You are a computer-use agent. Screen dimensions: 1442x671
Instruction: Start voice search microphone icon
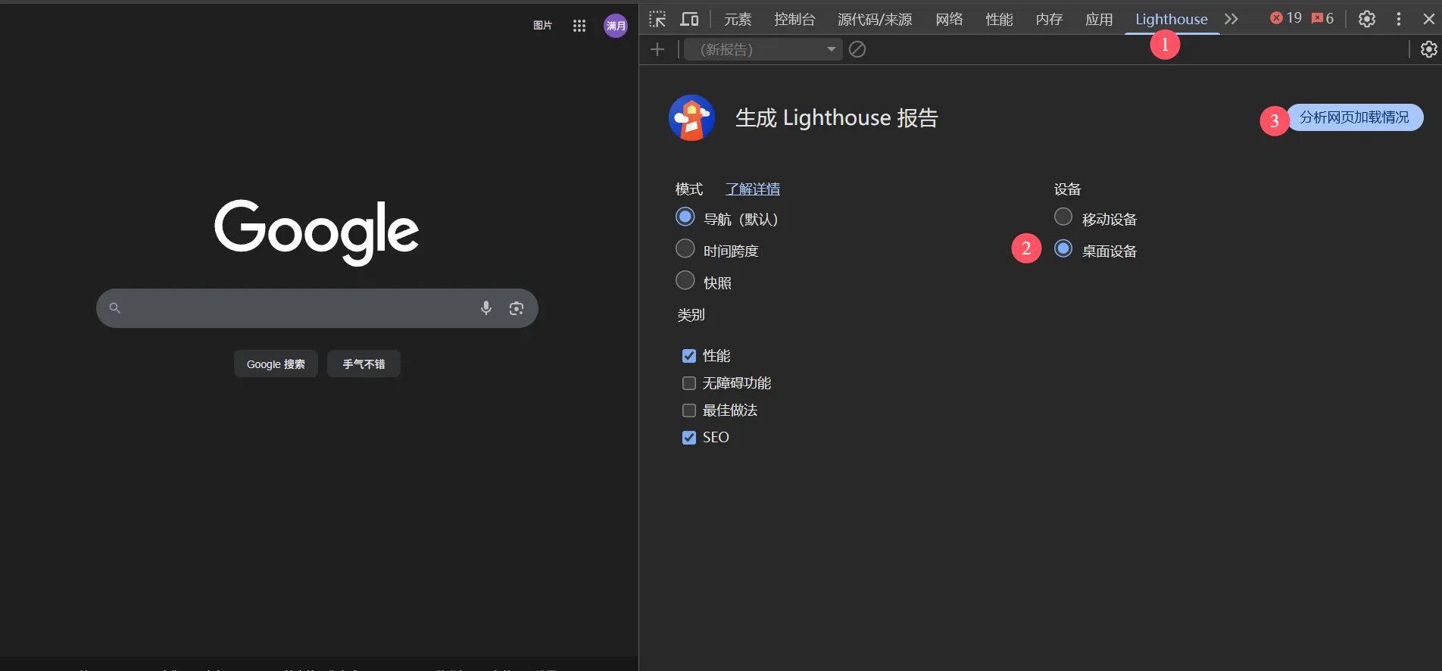tap(486, 307)
